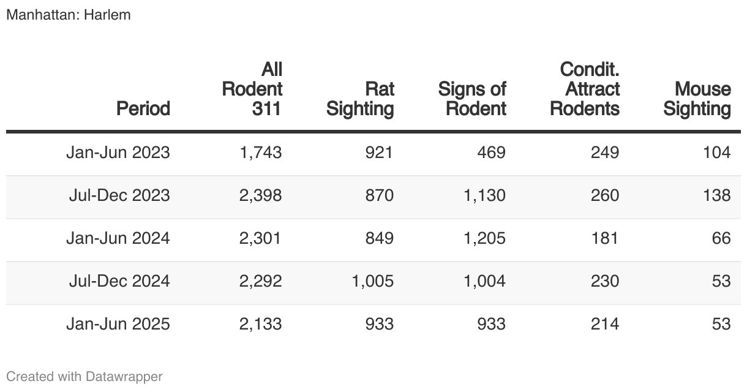Click the 2,133 value in Jan-Jun 2025

[x=261, y=323]
